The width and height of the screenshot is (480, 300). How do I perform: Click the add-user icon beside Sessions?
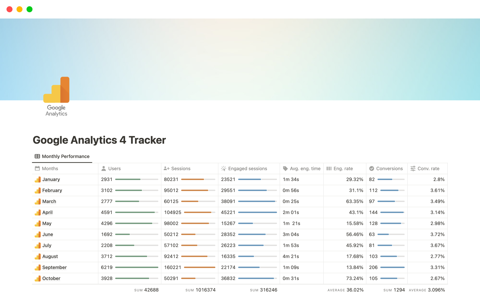(166, 168)
